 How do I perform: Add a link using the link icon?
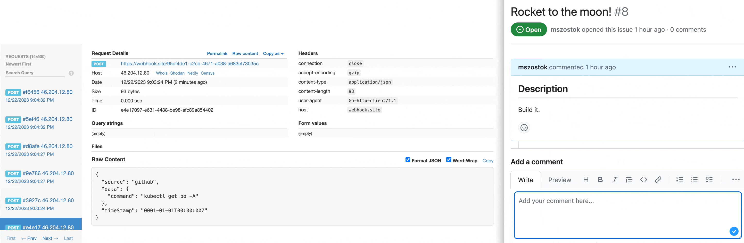(658, 180)
